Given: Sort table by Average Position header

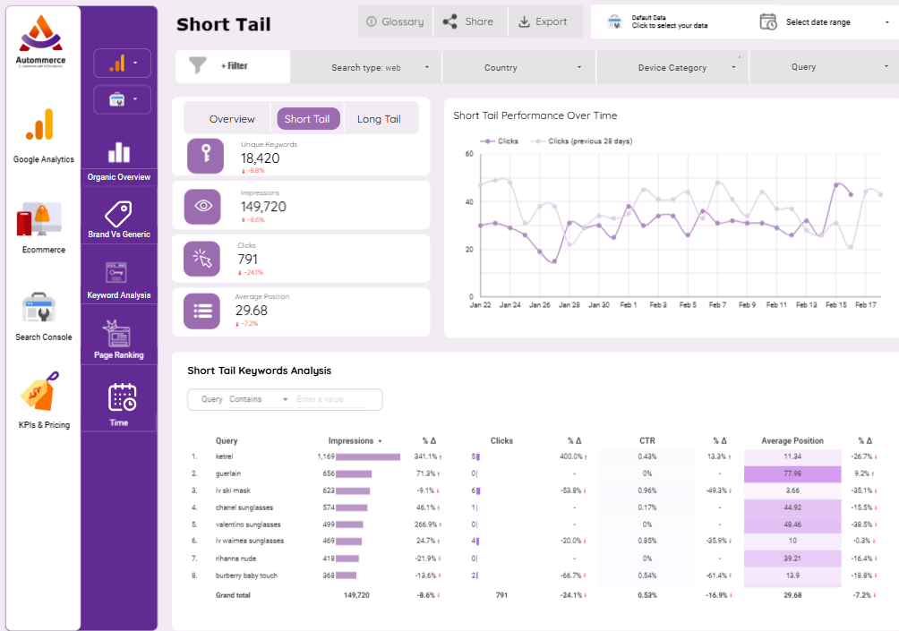Looking at the screenshot, I should pyautogui.click(x=792, y=440).
